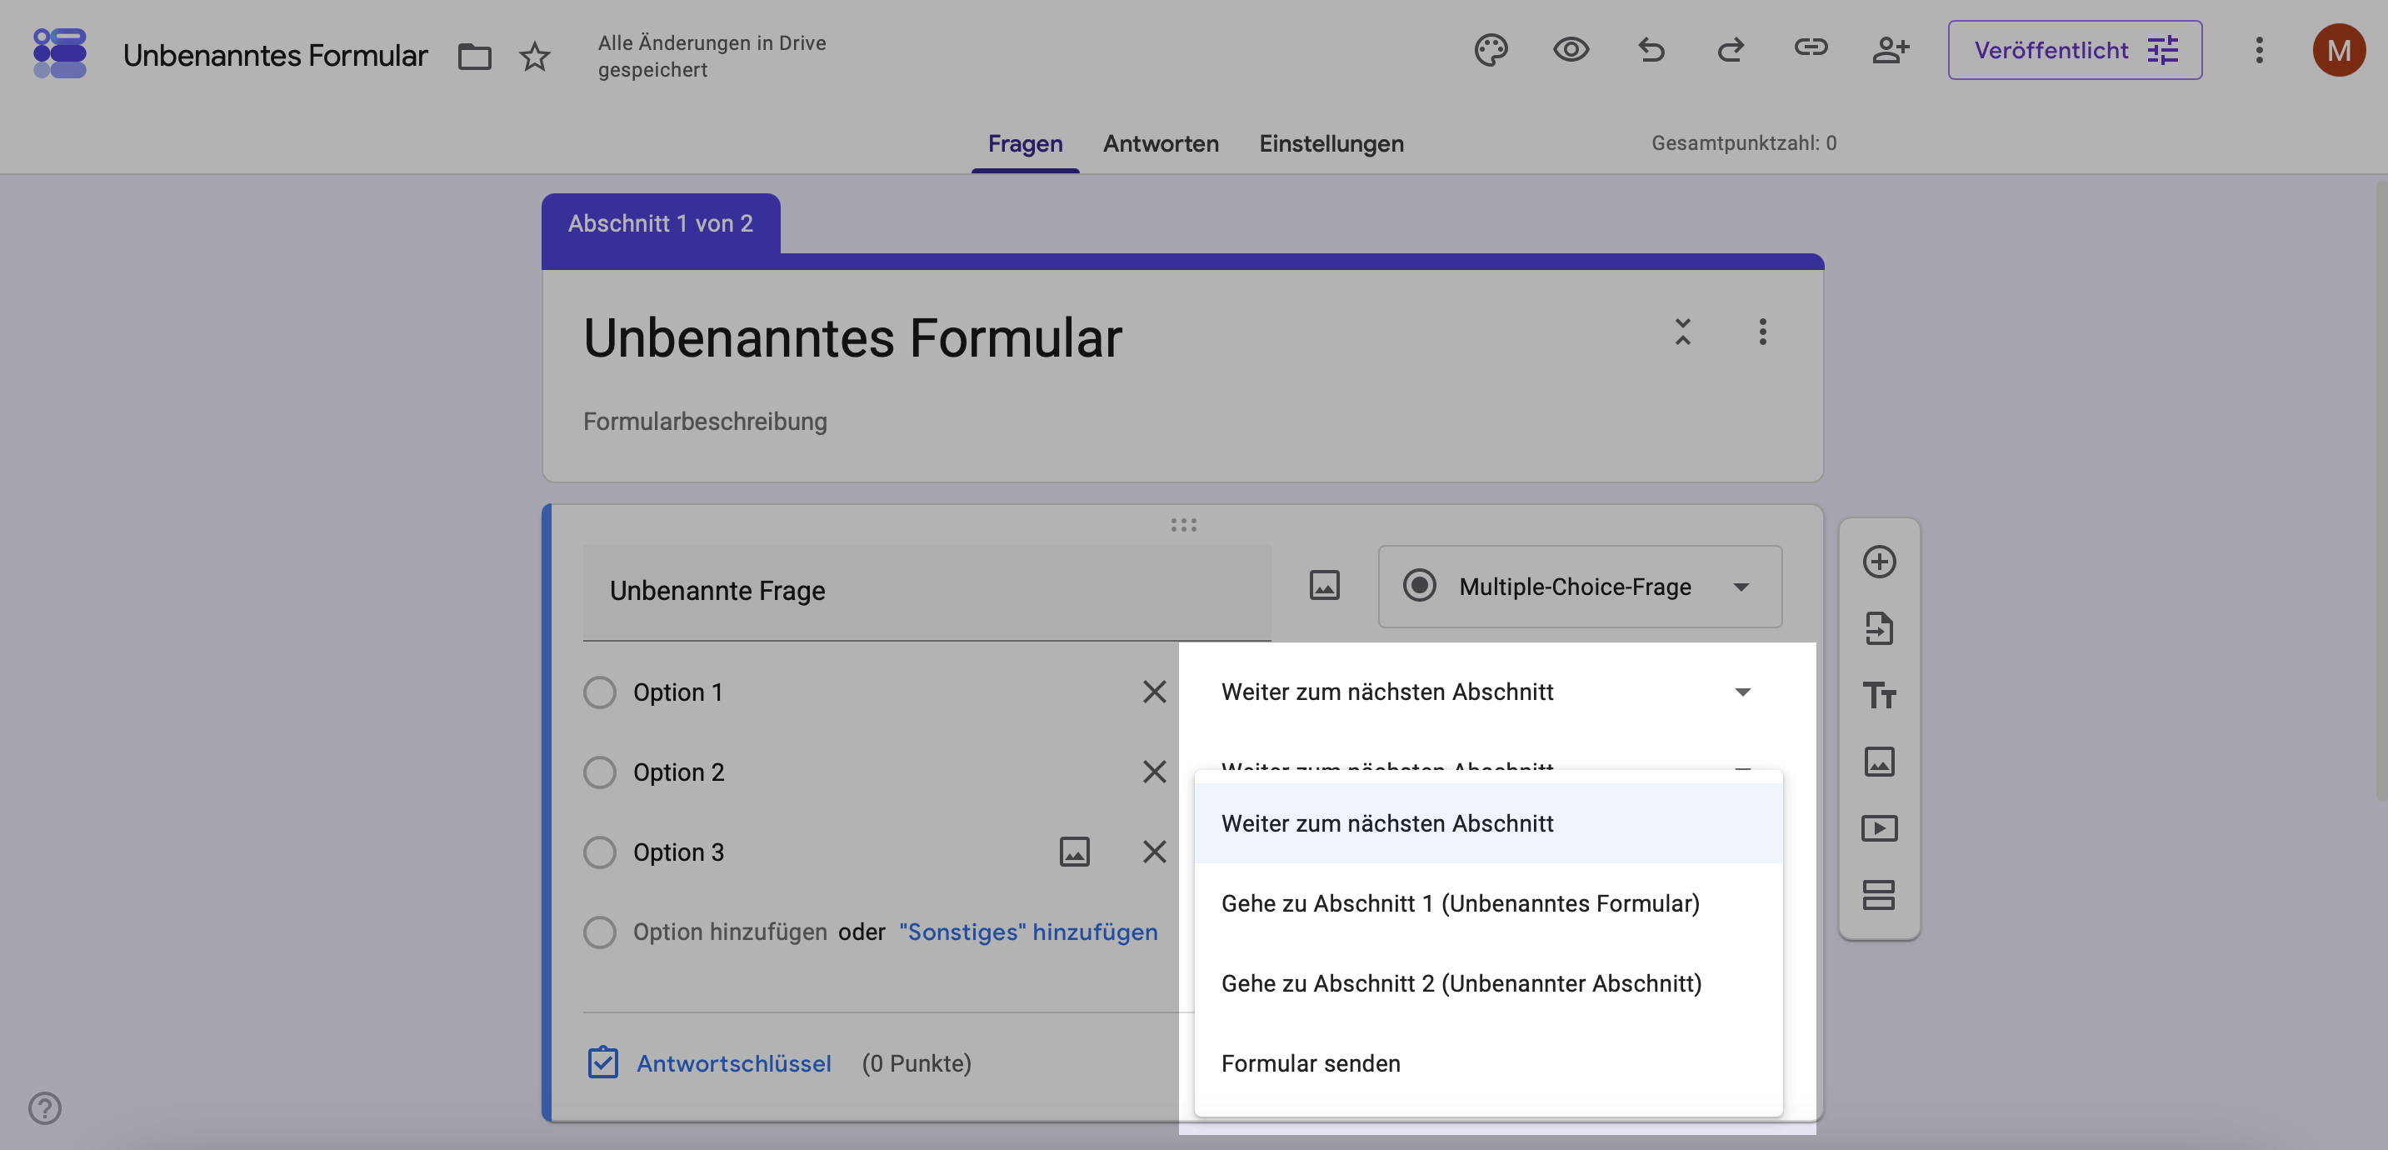Add title and description (Tt icon)
This screenshot has width=2388, height=1150.
click(1879, 696)
